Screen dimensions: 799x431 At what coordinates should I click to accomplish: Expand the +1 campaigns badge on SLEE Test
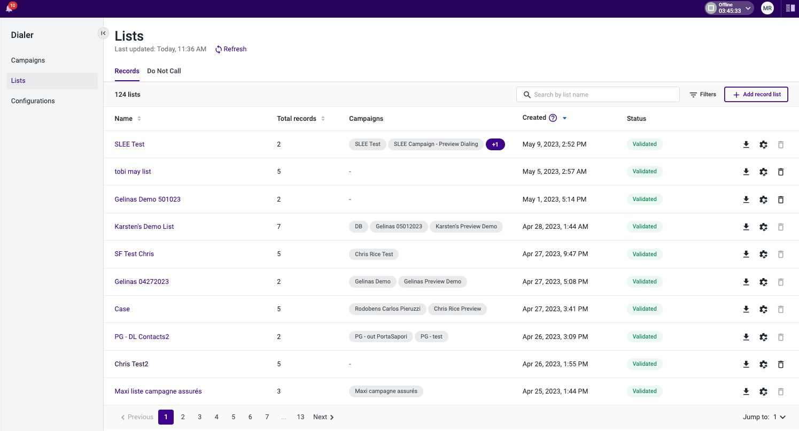[x=495, y=144]
